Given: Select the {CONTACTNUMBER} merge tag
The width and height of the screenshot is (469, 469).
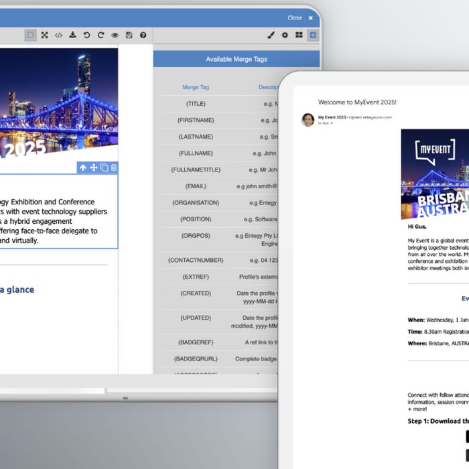Looking at the screenshot, I should [x=196, y=260].
